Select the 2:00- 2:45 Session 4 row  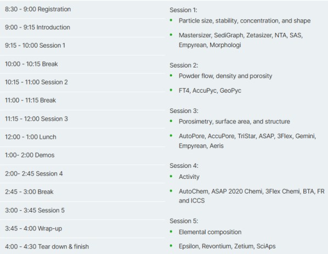pos(82,174)
